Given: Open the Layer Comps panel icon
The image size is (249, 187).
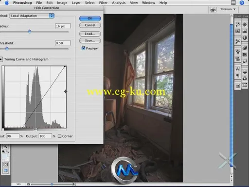Looking at the screenshot, I should [238, 86].
